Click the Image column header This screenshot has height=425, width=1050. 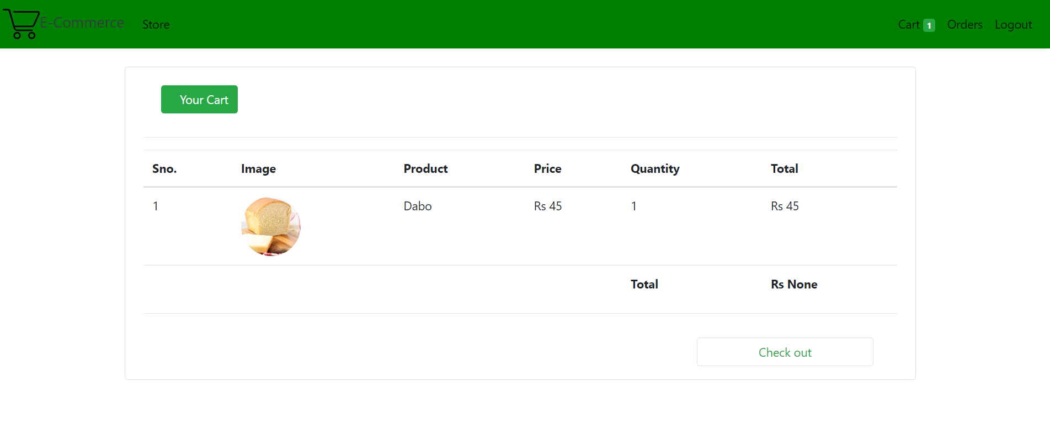pos(258,168)
